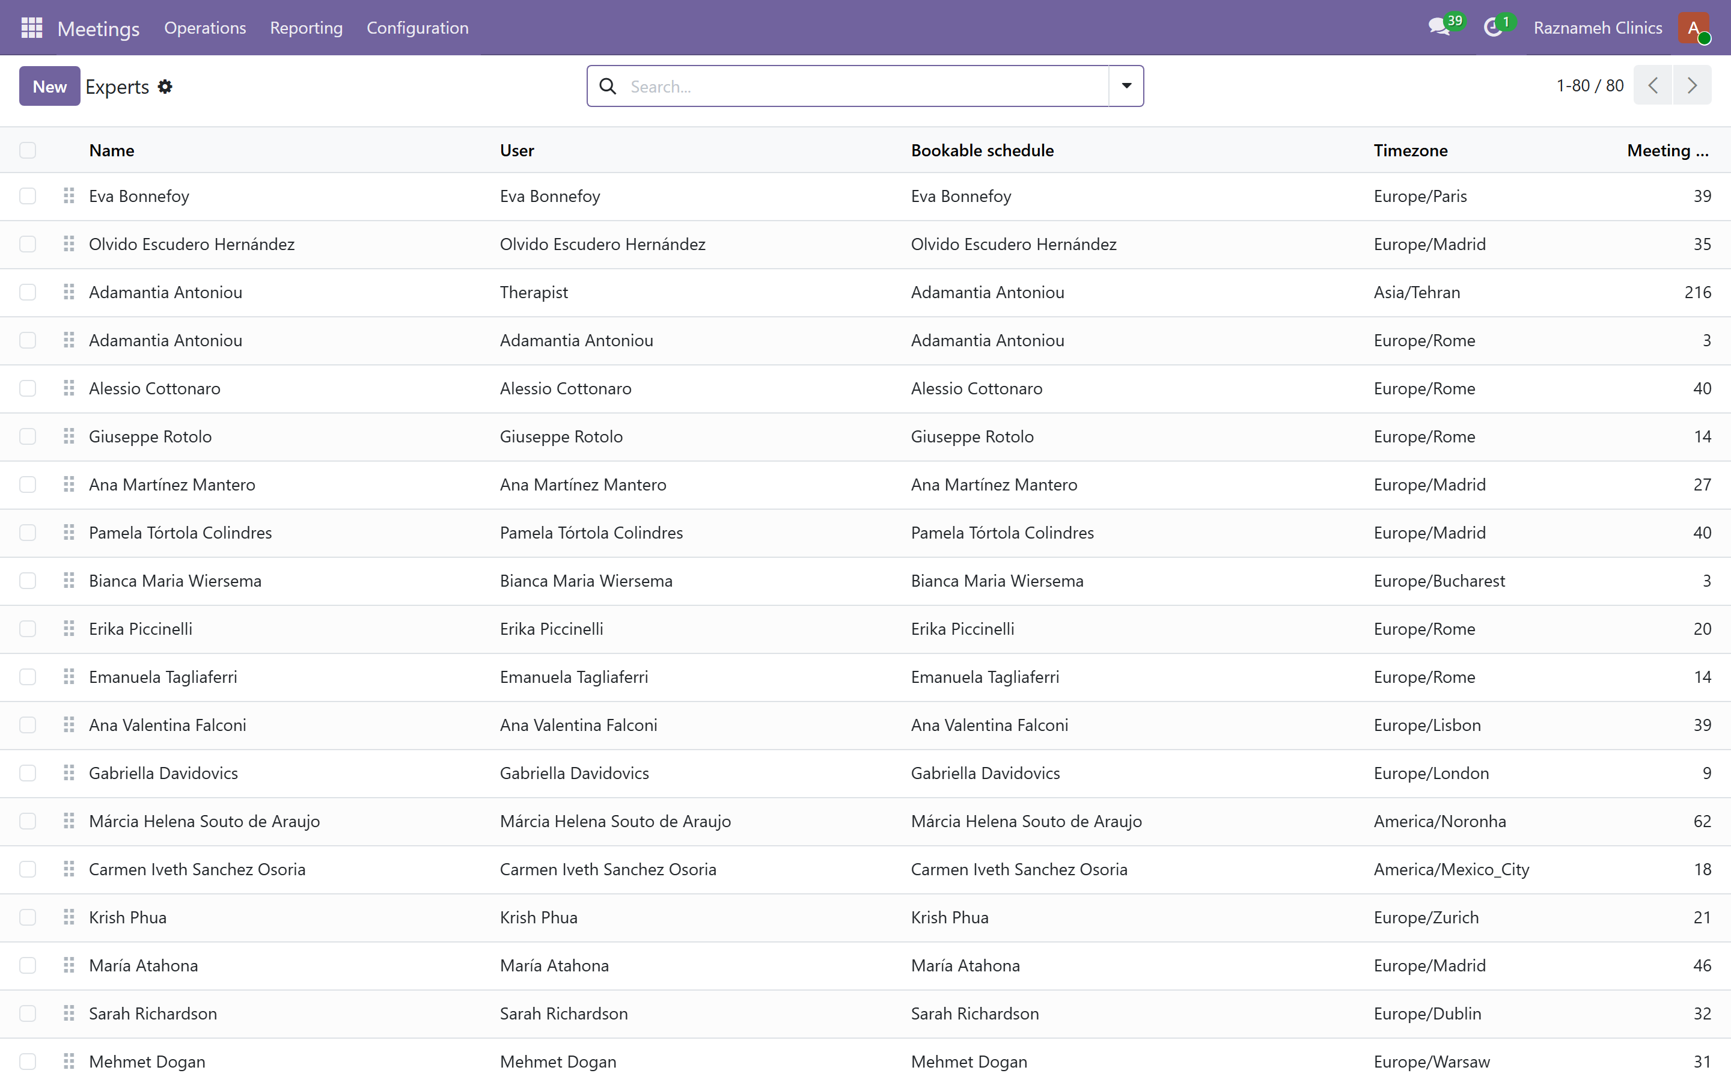Click the 1-80 / 80 pager counter
The image size is (1731, 1082).
pos(1589,85)
